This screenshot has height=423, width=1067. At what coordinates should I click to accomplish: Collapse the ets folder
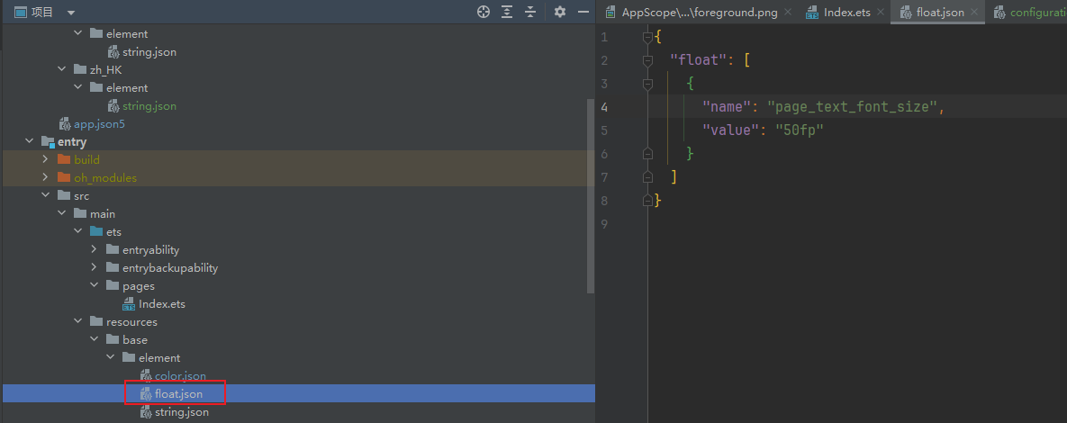[x=78, y=232]
